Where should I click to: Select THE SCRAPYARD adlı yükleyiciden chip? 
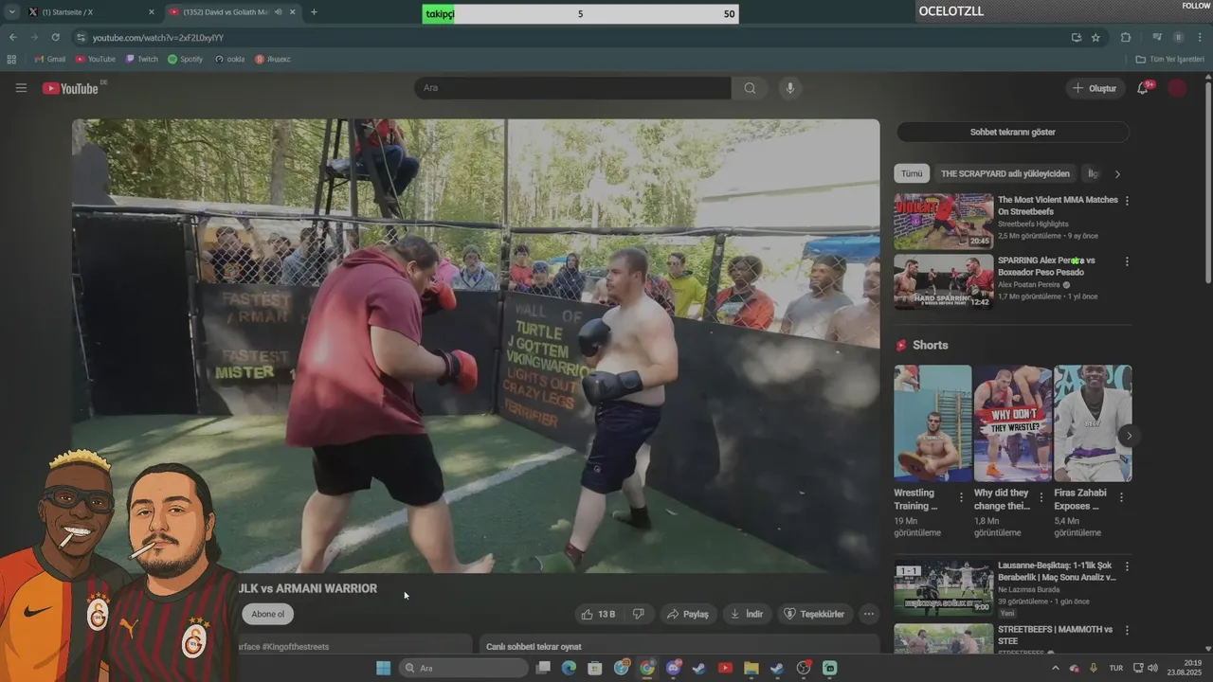coord(1005,174)
